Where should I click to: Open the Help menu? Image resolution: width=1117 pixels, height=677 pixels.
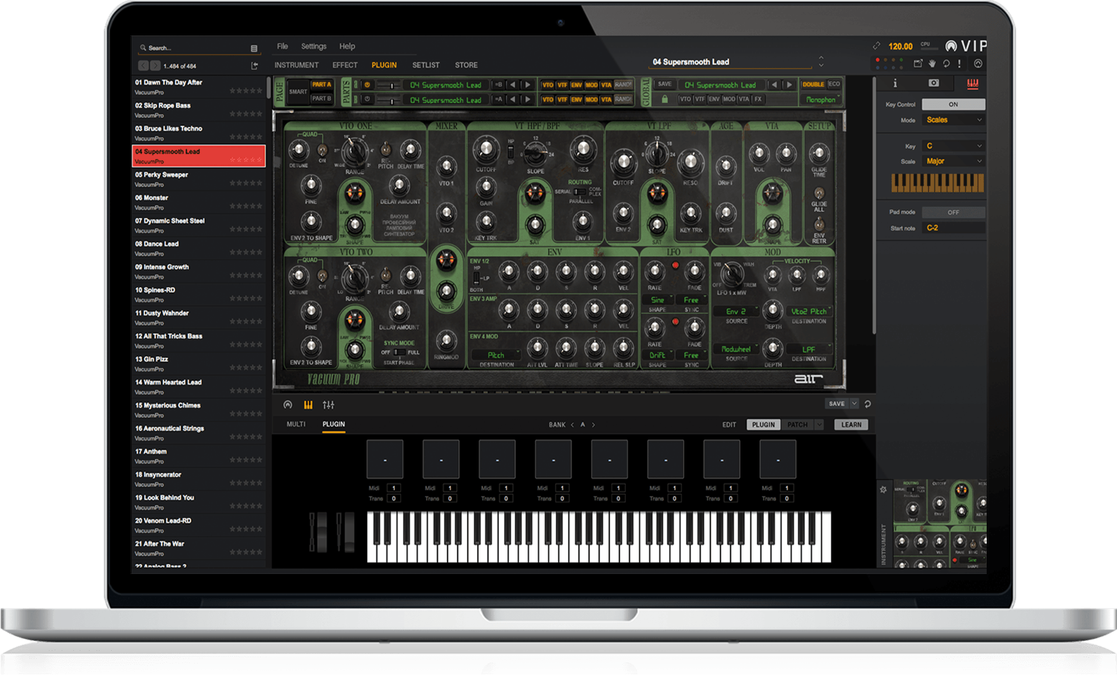click(347, 47)
